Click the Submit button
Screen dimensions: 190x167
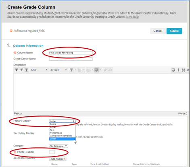tap(174, 31)
